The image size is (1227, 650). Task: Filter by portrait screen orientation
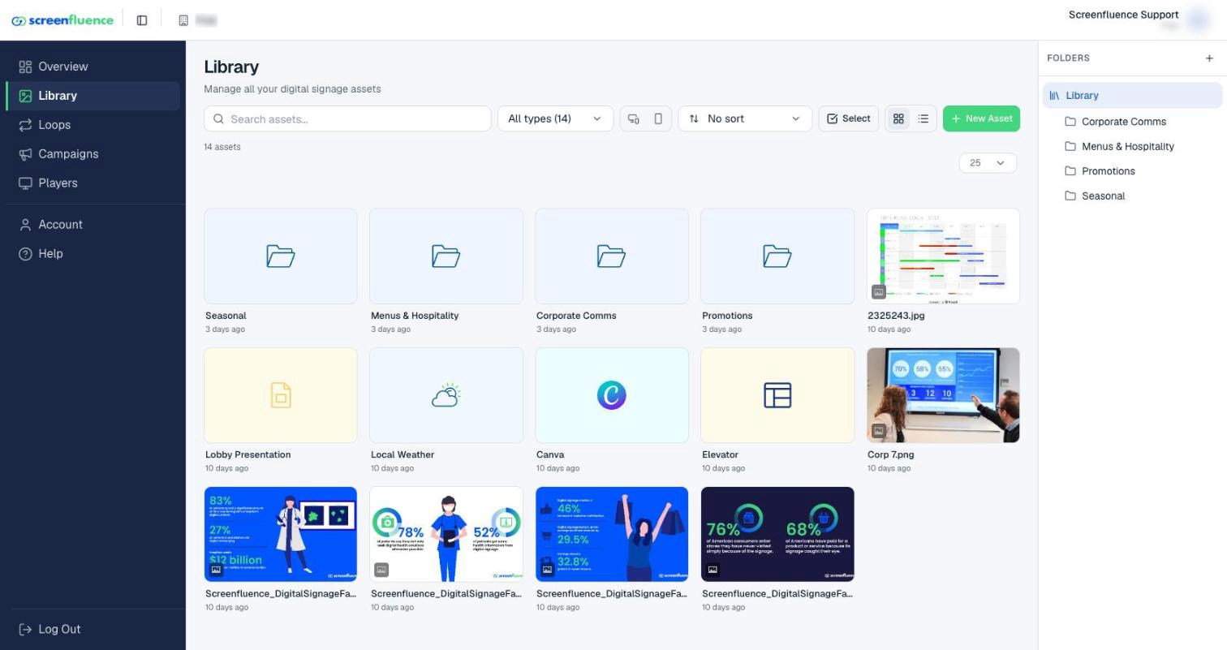tap(658, 119)
